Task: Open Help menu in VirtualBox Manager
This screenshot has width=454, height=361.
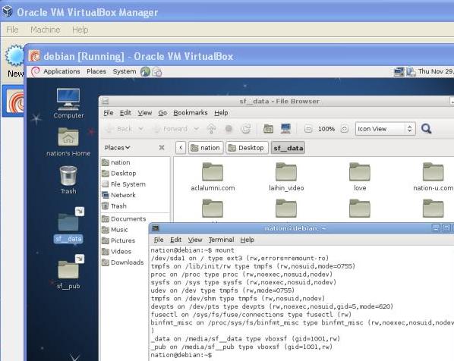Action: [x=80, y=30]
